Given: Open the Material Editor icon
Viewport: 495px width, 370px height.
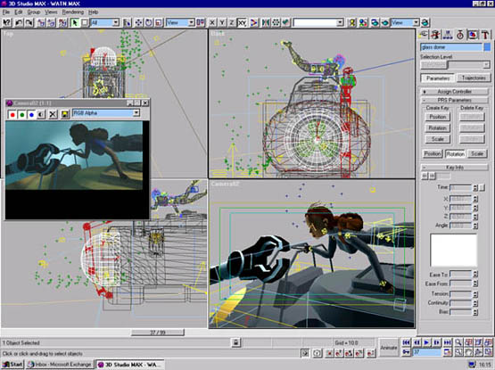Looking at the screenshot, I should [363, 22].
